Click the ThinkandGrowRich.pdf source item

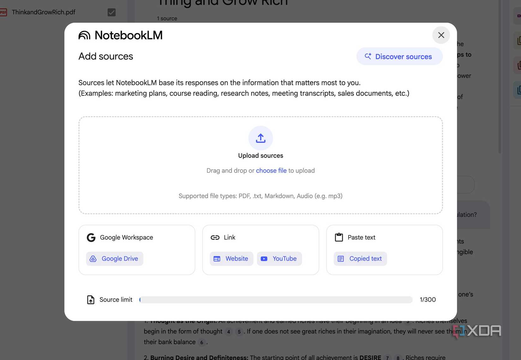[44, 12]
